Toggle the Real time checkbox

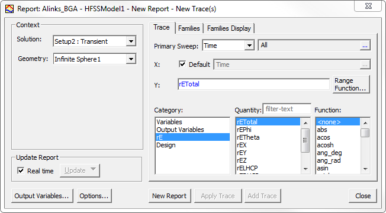click(21, 170)
